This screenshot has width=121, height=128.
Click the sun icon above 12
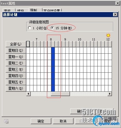click(108, 35)
